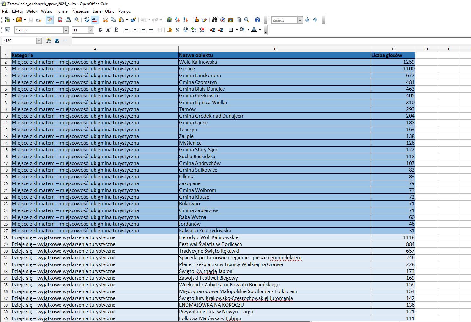Open the font size dropdown
The width and height of the screenshot is (471, 322).
coord(90,30)
